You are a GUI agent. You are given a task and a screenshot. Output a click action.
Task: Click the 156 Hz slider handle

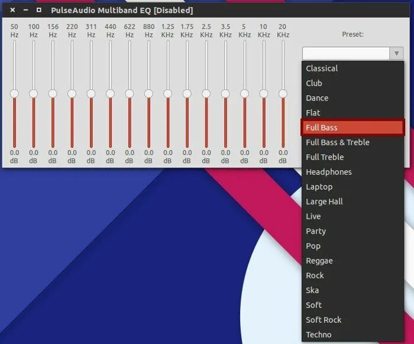coord(53,93)
